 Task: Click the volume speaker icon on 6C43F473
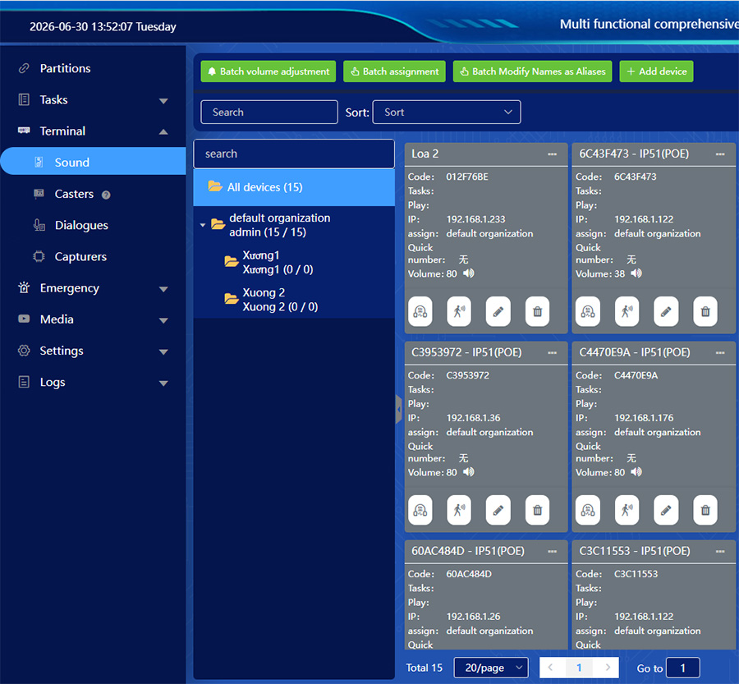[x=636, y=273]
